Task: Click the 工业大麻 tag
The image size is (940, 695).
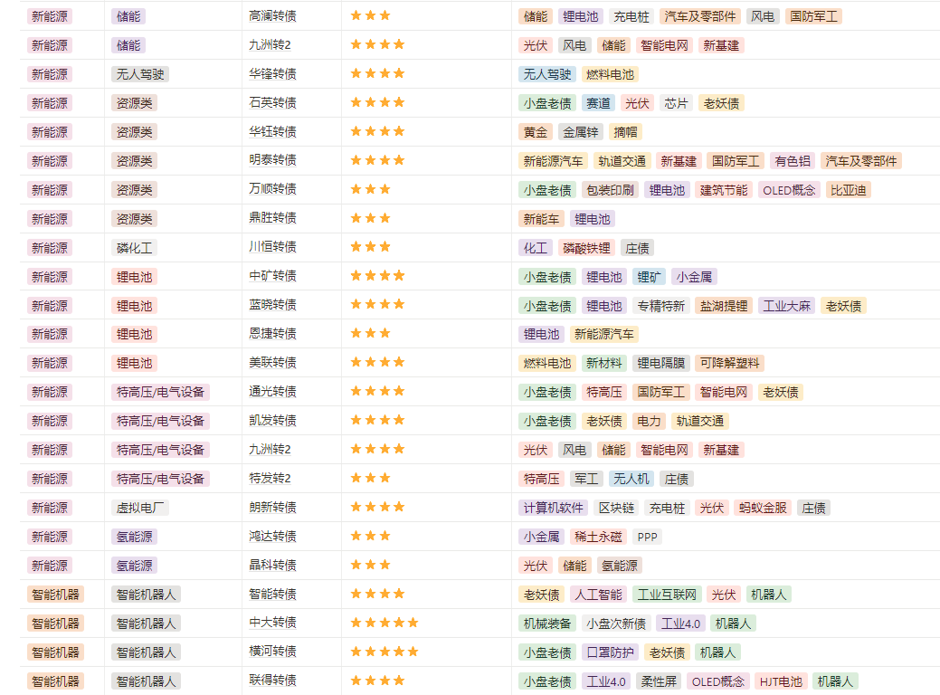Action: pos(786,306)
